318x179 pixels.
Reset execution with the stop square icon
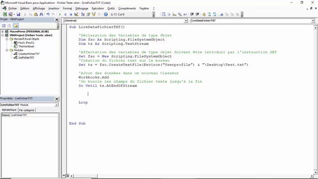point(71,14)
